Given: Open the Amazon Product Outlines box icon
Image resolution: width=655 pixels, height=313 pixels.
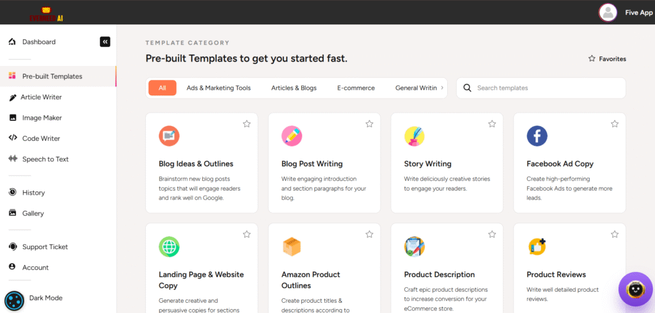Looking at the screenshot, I should point(292,246).
